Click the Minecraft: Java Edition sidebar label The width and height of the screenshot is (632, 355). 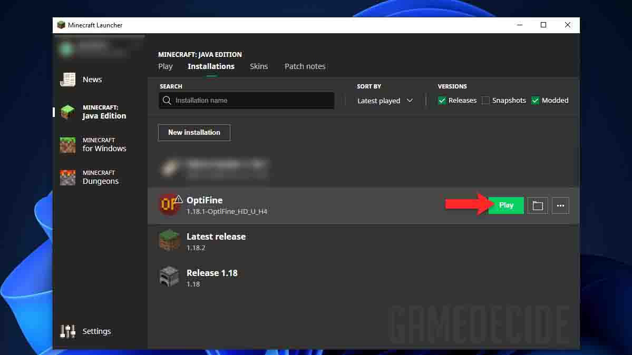point(104,112)
